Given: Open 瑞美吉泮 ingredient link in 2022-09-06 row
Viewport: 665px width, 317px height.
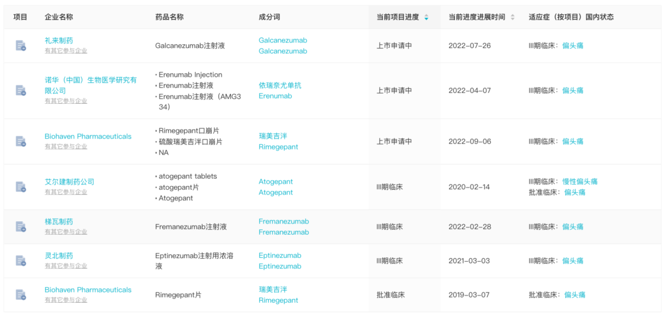Looking at the screenshot, I should click(273, 136).
